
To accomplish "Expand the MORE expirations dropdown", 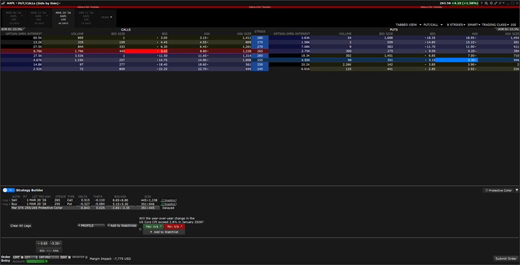I will (x=107, y=17).
